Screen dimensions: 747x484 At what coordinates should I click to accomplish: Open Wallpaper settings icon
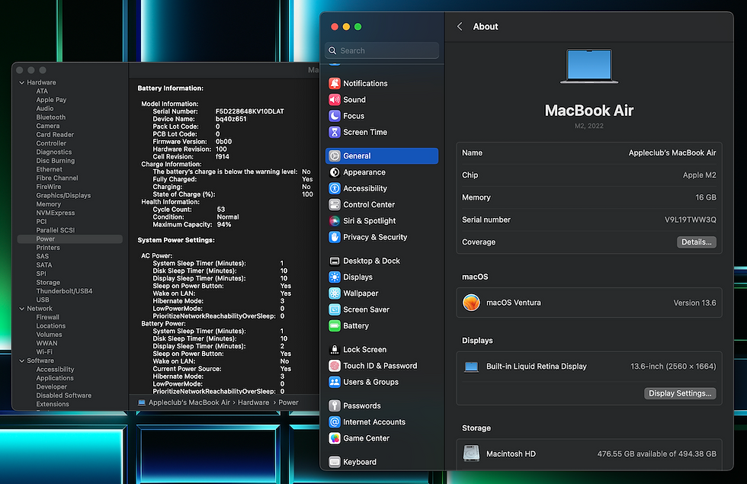pyautogui.click(x=335, y=293)
